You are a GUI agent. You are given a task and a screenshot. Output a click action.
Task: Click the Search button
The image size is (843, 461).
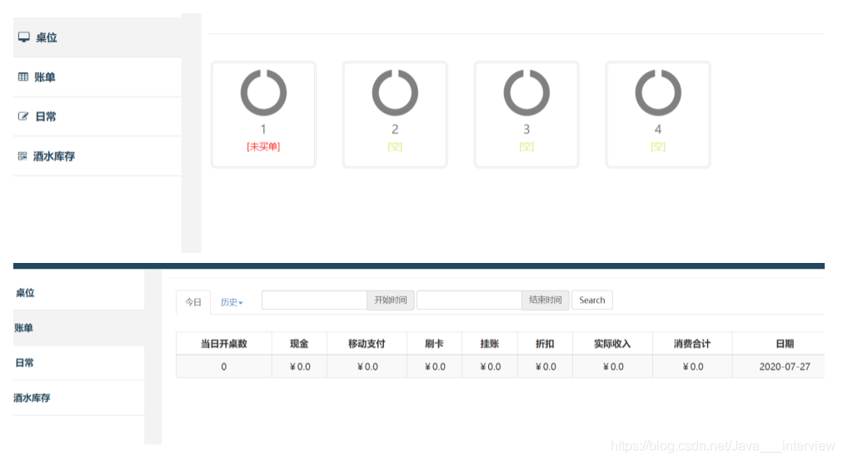(592, 300)
